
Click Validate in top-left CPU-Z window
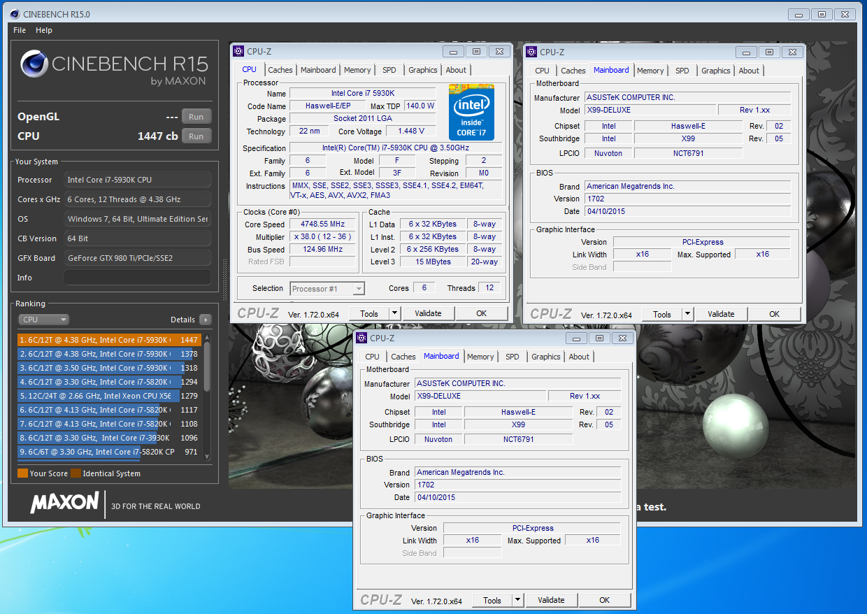coord(428,313)
